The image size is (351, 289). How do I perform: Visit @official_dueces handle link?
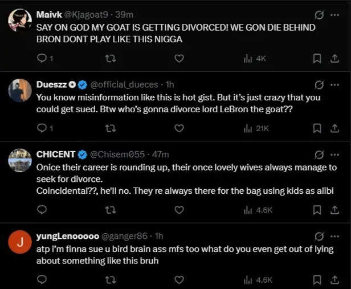click(124, 84)
